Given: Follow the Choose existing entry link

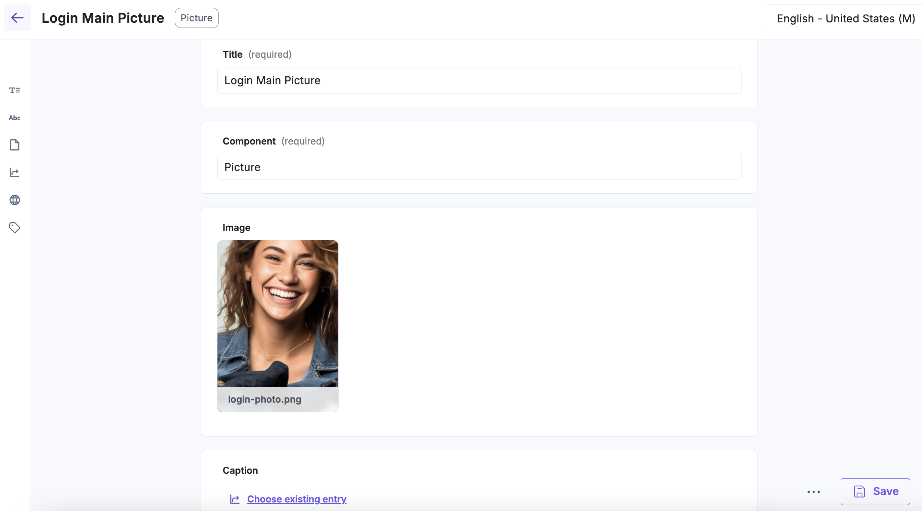Looking at the screenshot, I should tap(297, 499).
